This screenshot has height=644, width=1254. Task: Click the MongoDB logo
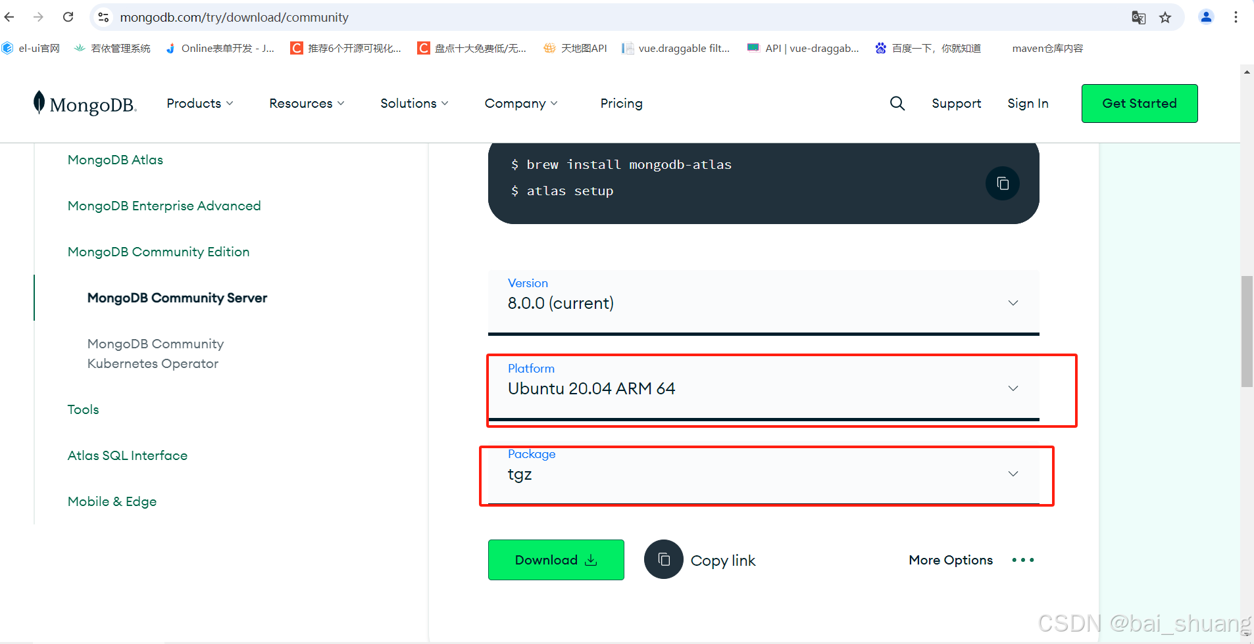click(x=85, y=104)
